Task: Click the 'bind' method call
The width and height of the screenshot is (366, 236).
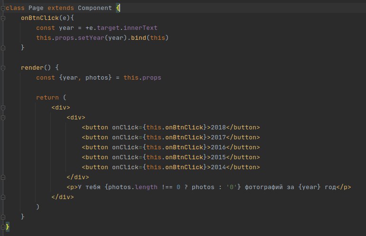Action: click(x=139, y=38)
